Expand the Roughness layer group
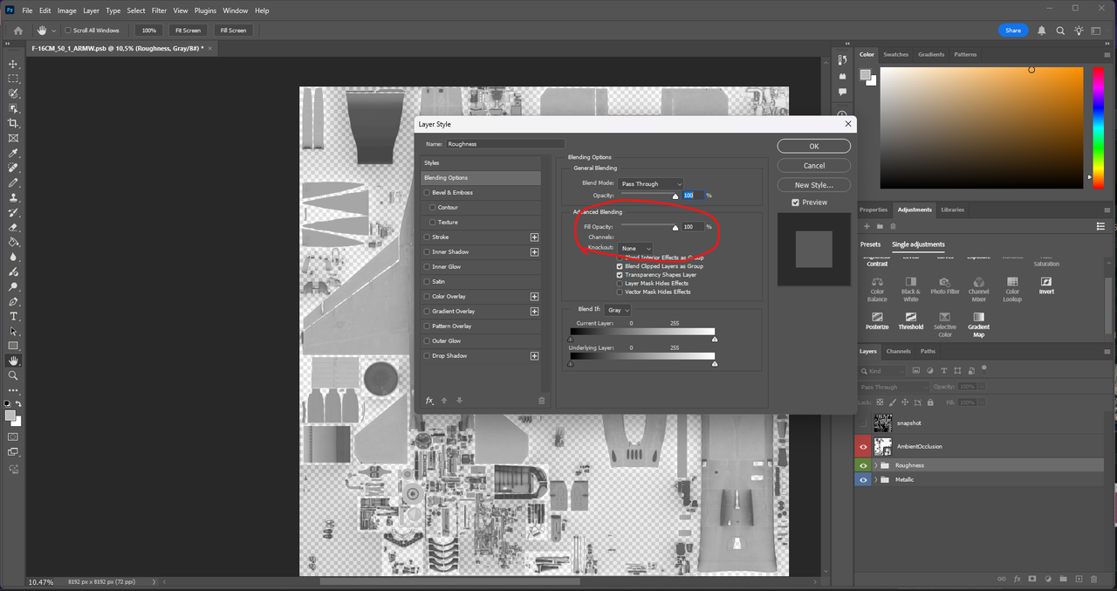This screenshot has width=1117, height=591. (875, 465)
